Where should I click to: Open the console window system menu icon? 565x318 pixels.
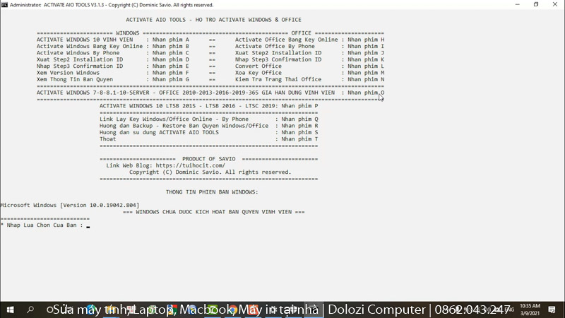(4, 4)
